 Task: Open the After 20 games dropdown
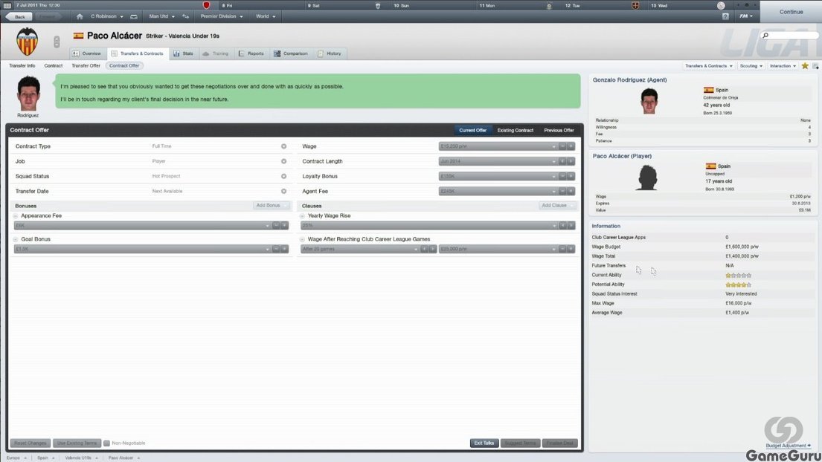click(x=360, y=249)
